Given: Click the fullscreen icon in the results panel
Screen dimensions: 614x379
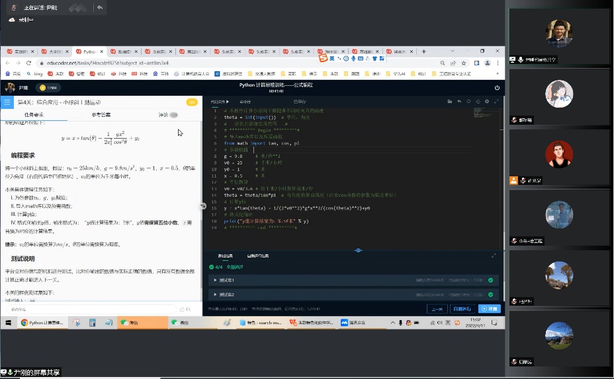Looking at the screenshot, I should tap(494, 255).
